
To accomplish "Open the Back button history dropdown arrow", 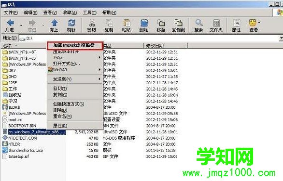I will point(21,25).
